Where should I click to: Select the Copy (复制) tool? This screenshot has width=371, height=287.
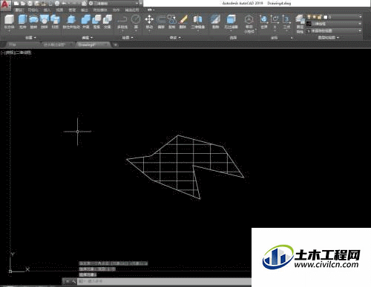click(172, 21)
